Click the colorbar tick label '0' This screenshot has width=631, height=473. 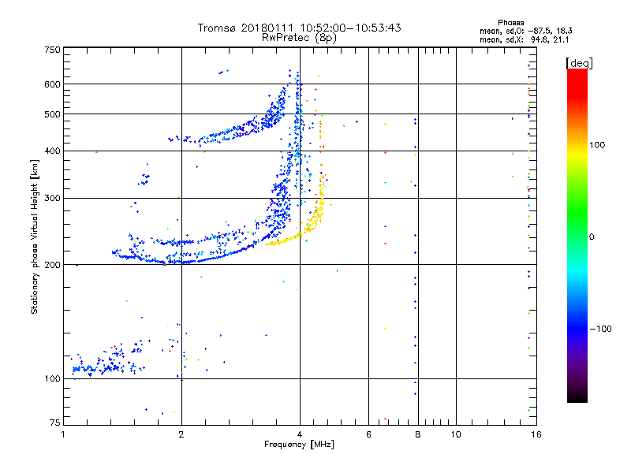click(592, 237)
